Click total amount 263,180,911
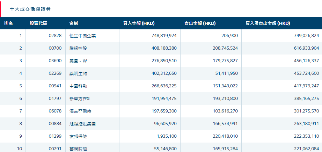This screenshot has width=322, height=152. click(x=307, y=124)
